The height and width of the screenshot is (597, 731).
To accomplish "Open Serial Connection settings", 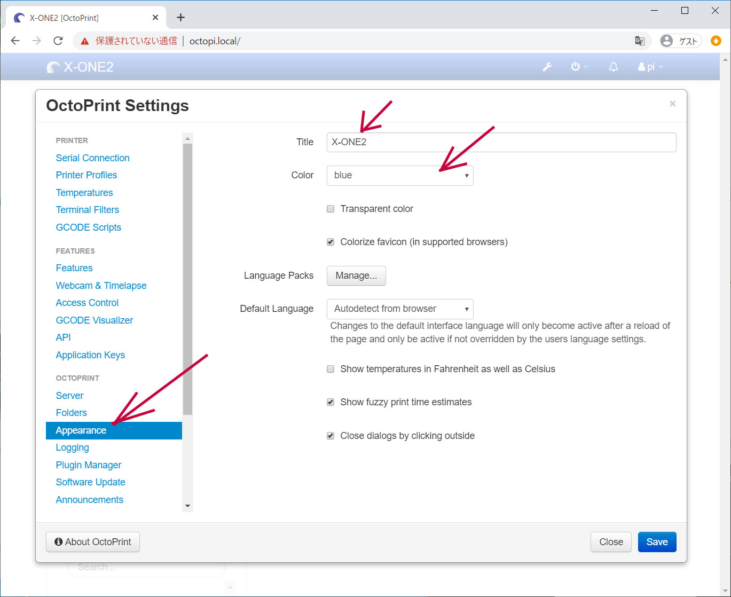I will click(92, 158).
